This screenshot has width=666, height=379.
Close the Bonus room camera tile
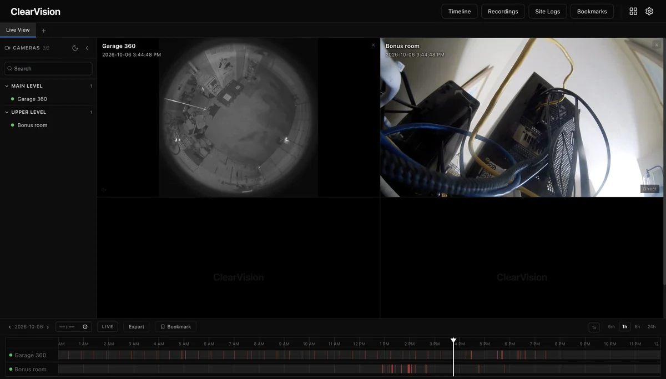pyautogui.click(x=657, y=45)
